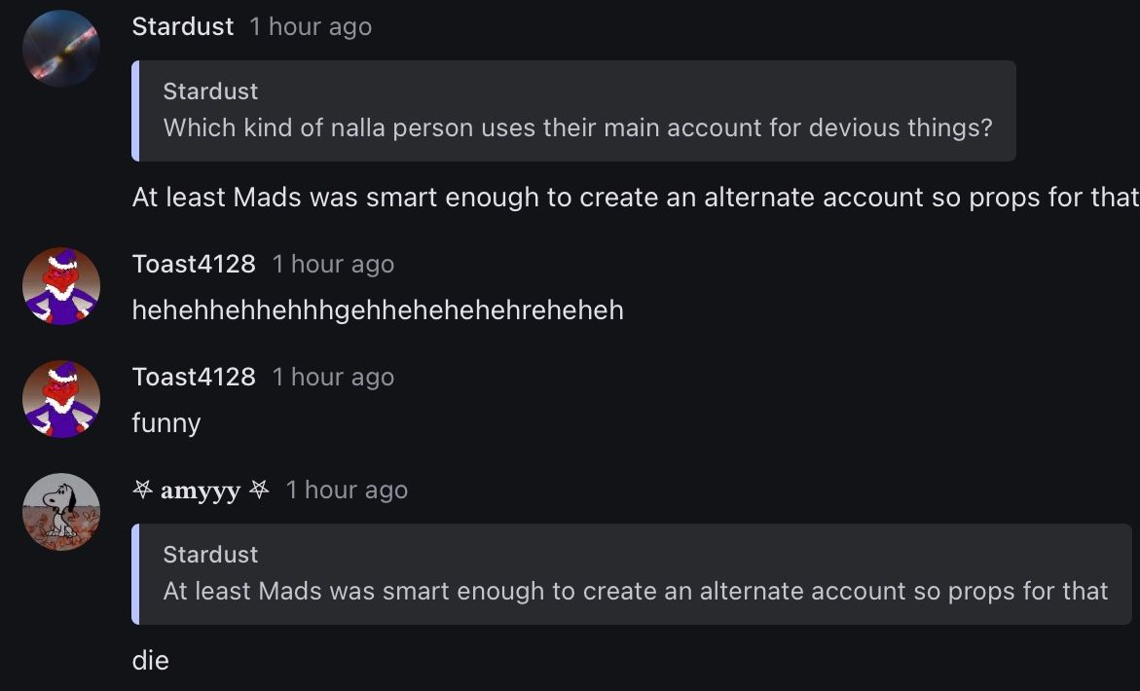Jump to the quoted message in amyyy's reply

pos(635,591)
